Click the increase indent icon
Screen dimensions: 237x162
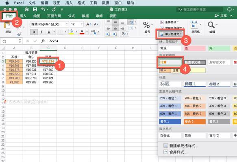point(115,34)
